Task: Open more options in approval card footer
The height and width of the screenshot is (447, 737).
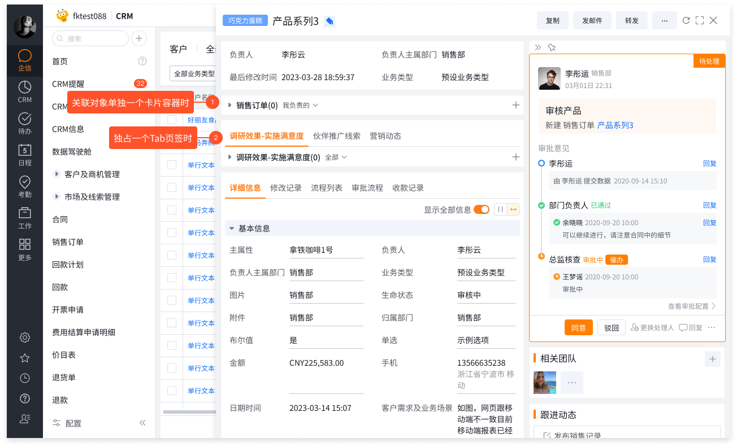Action: click(712, 327)
